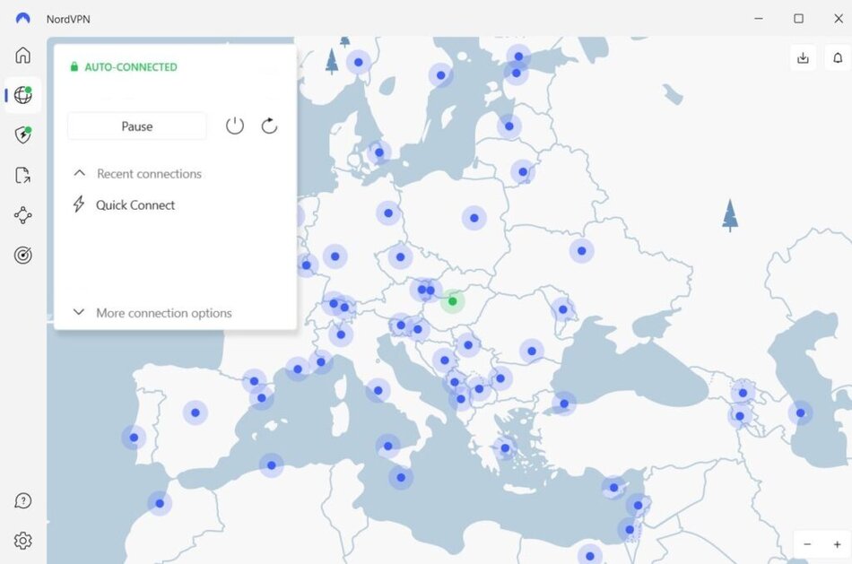Select the Czech Republic server pin

400,257
